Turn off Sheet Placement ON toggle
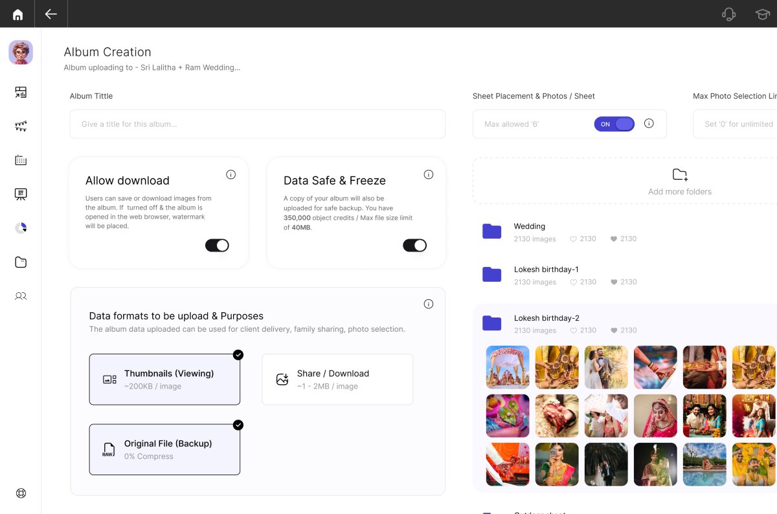This screenshot has height=514, width=777. pos(614,124)
